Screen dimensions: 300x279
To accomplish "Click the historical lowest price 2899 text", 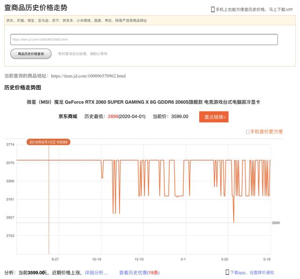I will tap(113, 117).
